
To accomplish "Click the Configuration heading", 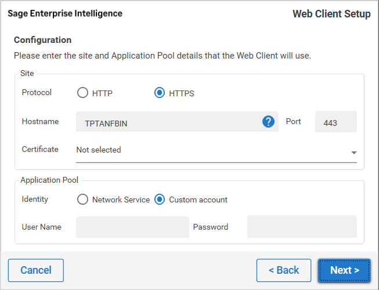I will point(42,40).
